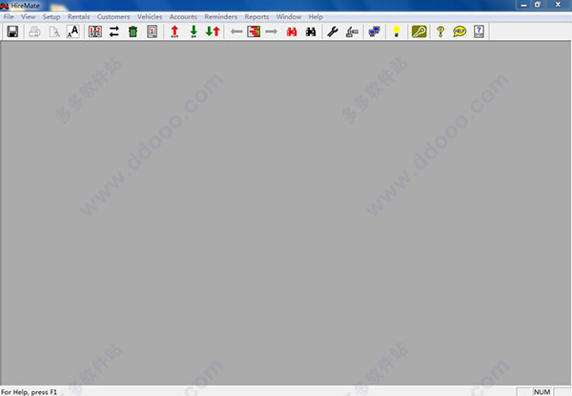Click the gray document number icon
Image resolution: width=572 pixels, height=396 pixels.
tap(153, 31)
